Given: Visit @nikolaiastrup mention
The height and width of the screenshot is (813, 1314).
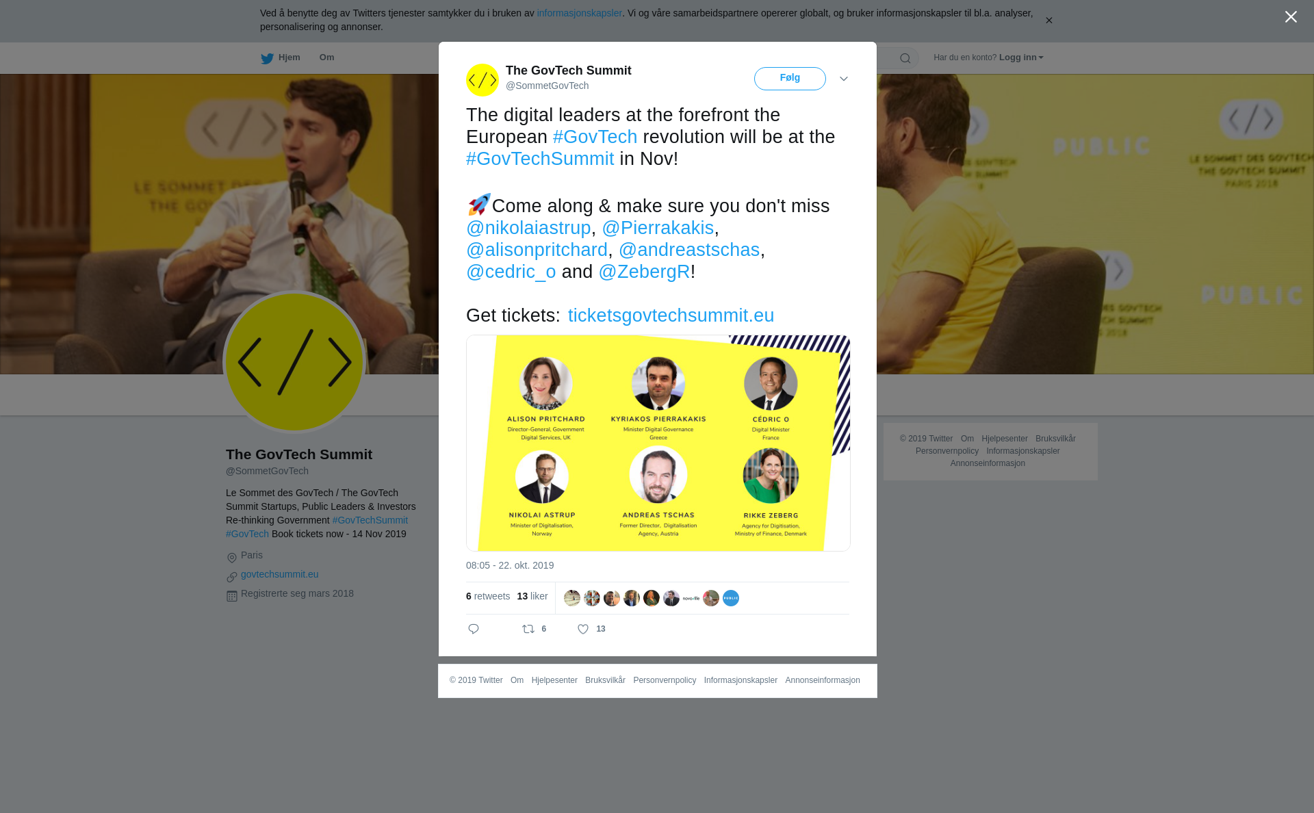Looking at the screenshot, I should (x=528, y=228).
